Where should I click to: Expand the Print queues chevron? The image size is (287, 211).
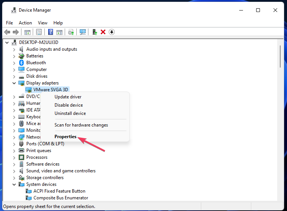point(14,151)
